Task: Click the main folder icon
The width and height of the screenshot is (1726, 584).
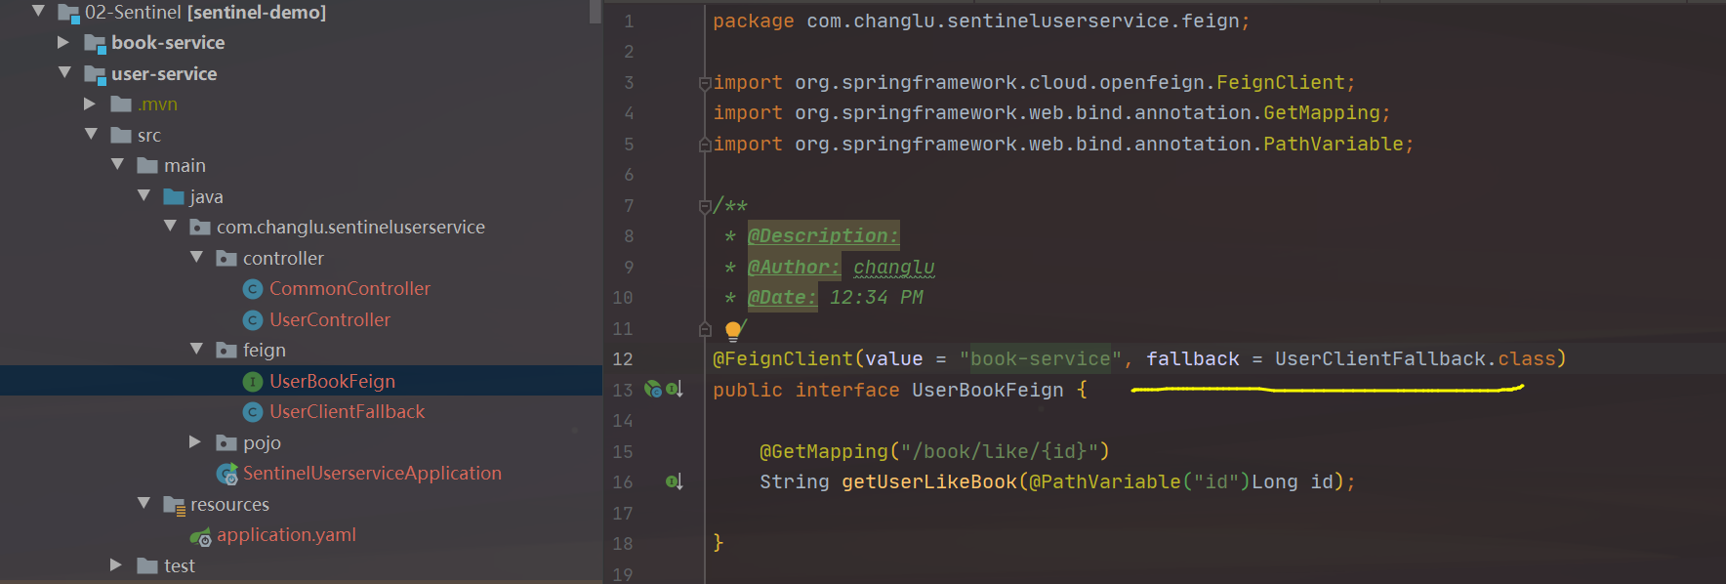Action: [x=147, y=165]
